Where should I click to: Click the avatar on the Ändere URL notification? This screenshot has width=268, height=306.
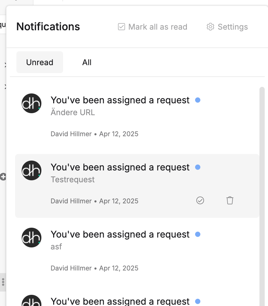[32, 103]
